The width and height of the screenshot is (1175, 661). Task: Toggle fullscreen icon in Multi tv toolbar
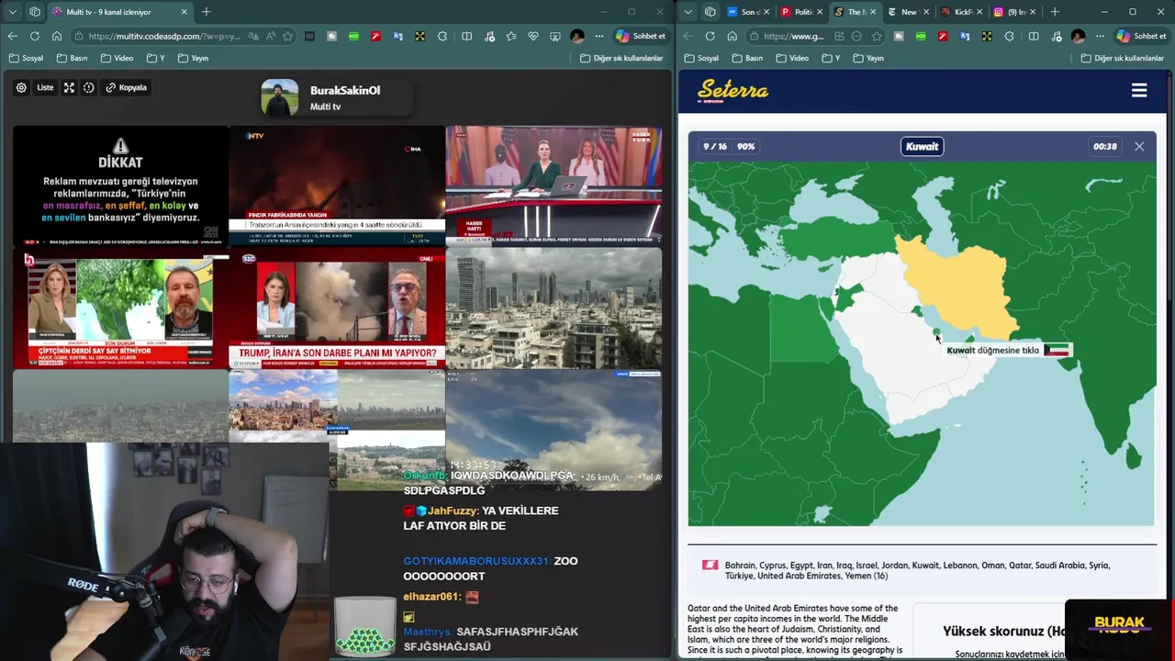click(x=69, y=87)
